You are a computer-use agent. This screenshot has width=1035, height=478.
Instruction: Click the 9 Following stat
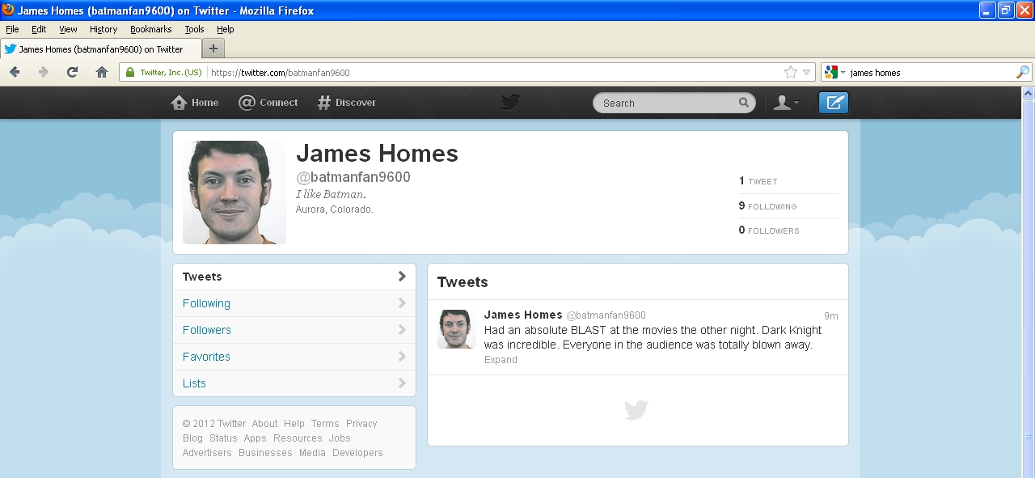pyautogui.click(x=767, y=205)
